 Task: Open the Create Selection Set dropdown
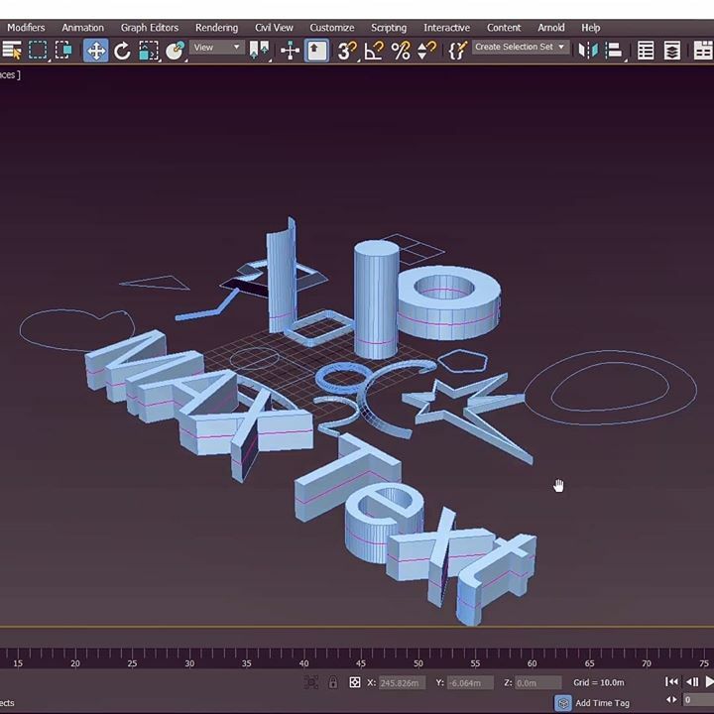(520, 47)
